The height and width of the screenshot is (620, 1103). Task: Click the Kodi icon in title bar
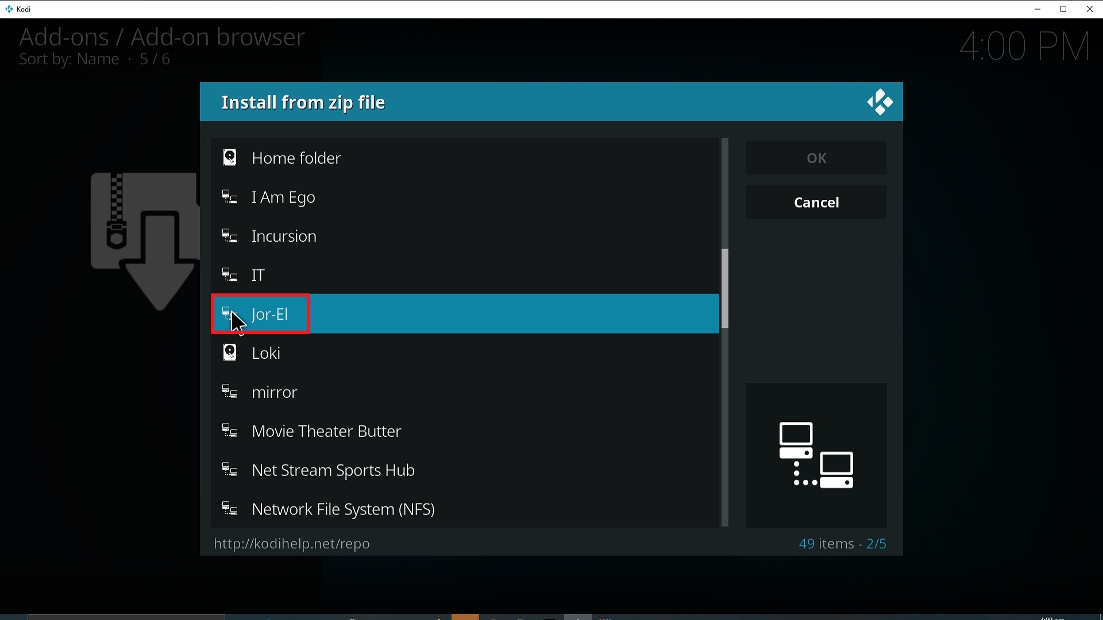9,9
